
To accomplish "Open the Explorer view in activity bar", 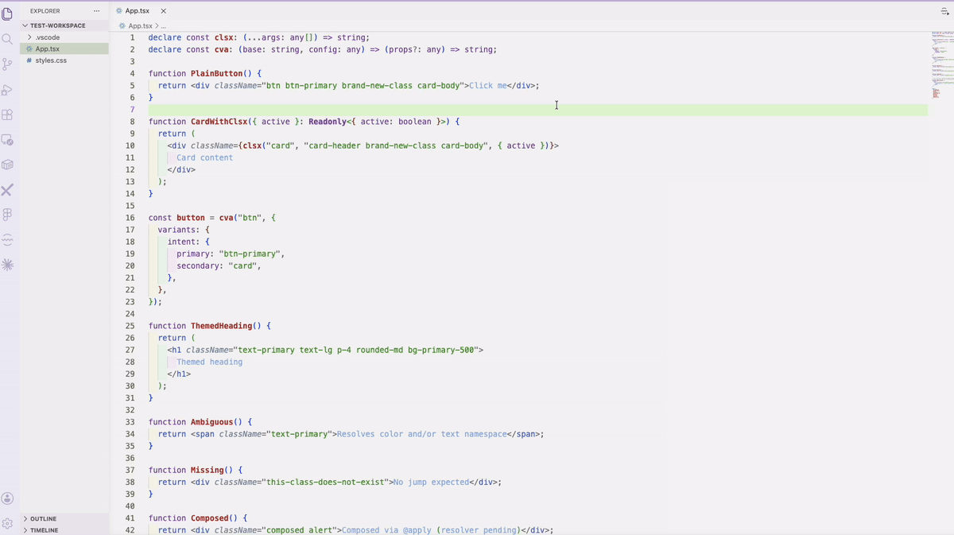I will (x=7, y=14).
